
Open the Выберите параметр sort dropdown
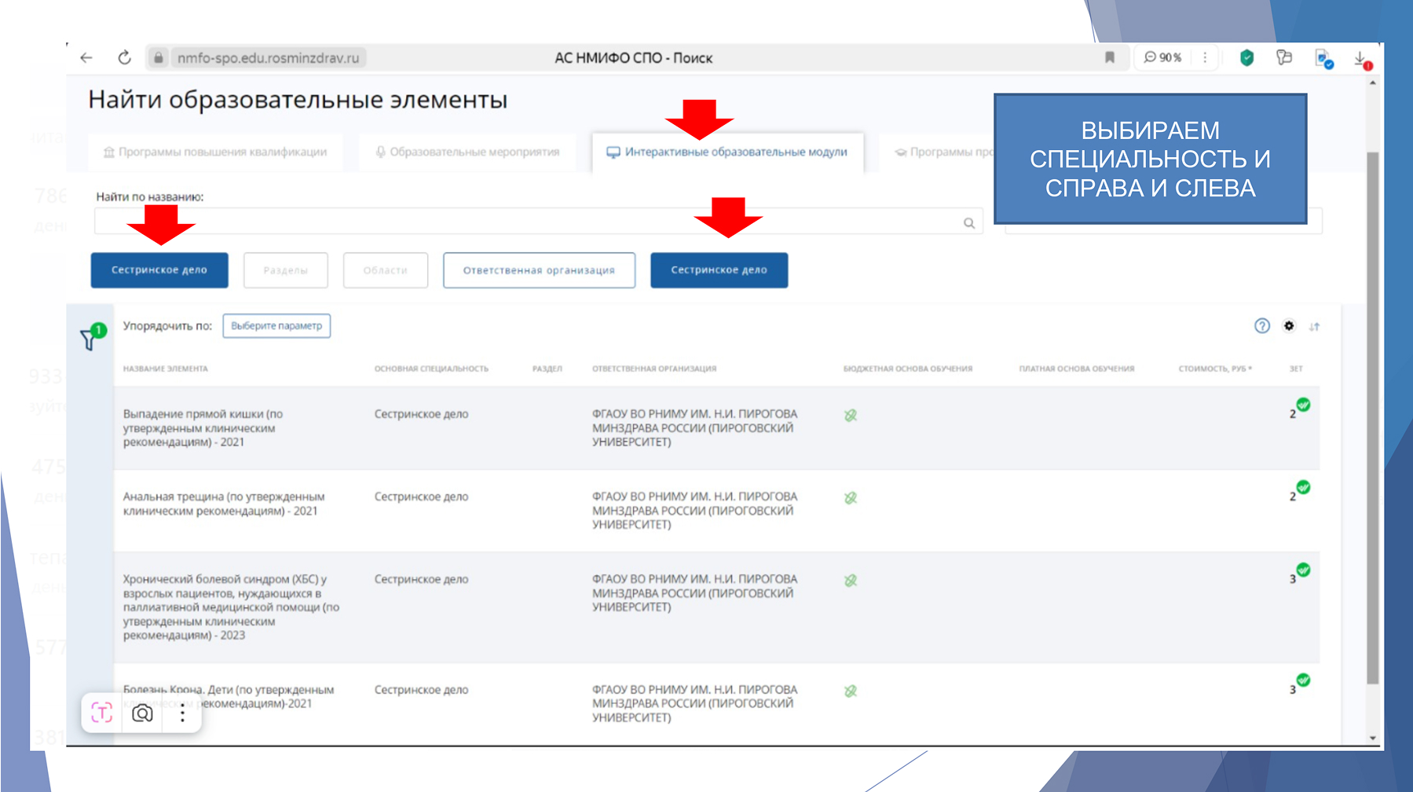tap(276, 326)
